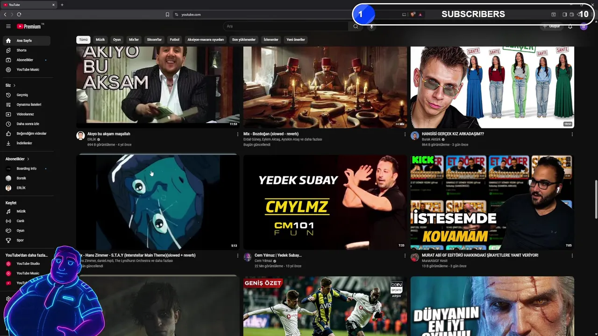
Task: Open video title Akıyo bu akşam maşallah
Action: point(109,134)
